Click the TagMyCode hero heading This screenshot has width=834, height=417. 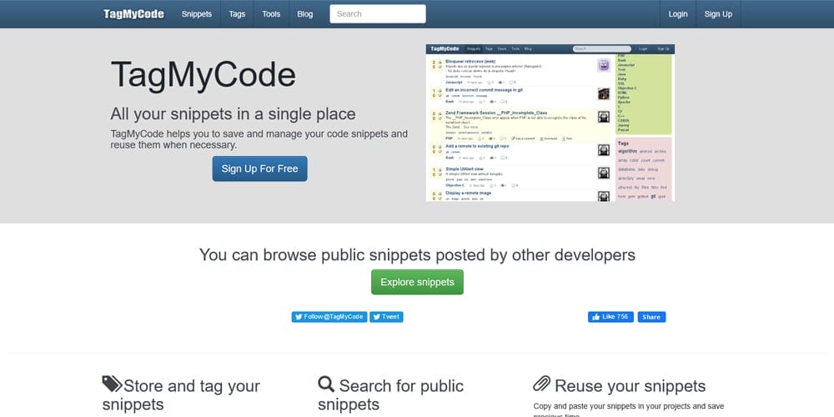203,74
